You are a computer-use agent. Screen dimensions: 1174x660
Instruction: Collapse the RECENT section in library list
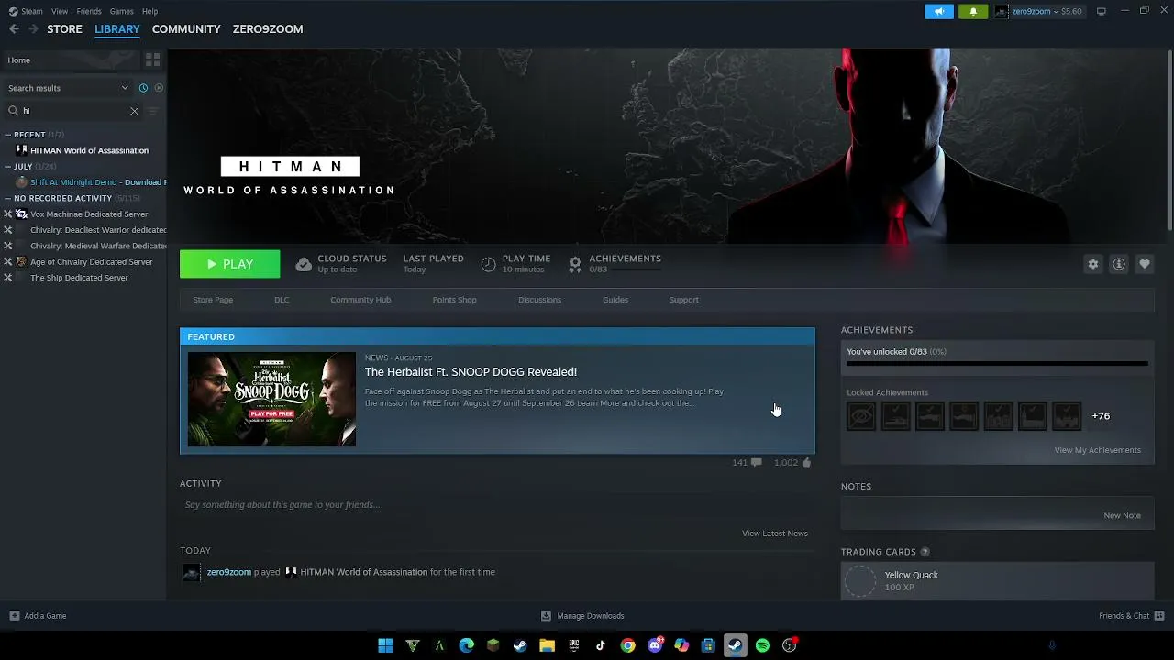(8, 135)
